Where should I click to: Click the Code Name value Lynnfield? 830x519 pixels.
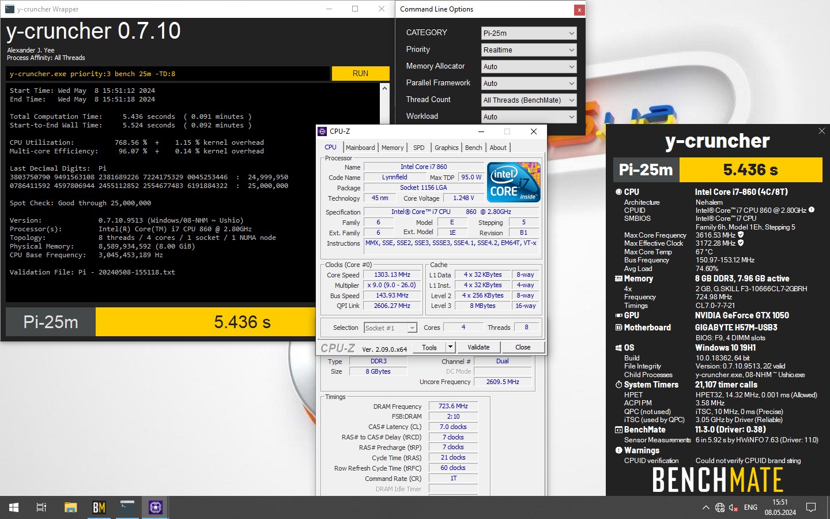394,177
